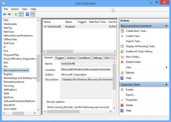The height and width of the screenshot is (122, 171).
Task: Select the RemoteAssistance tree folder
Action: (14, 82)
